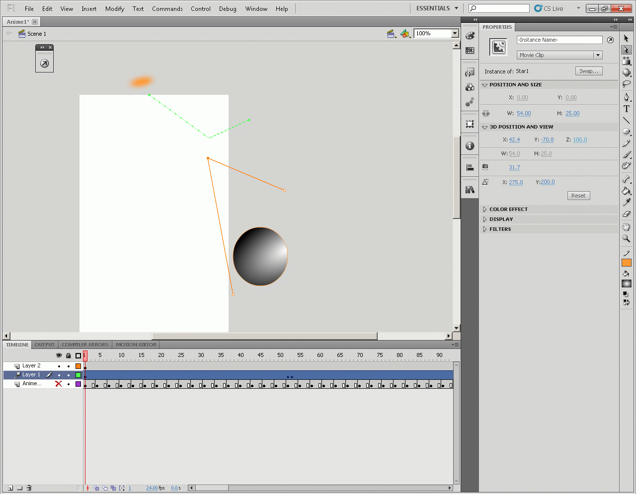Viewport: 636px width, 494px height.
Task: Open the Modify menu
Action: [114, 8]
